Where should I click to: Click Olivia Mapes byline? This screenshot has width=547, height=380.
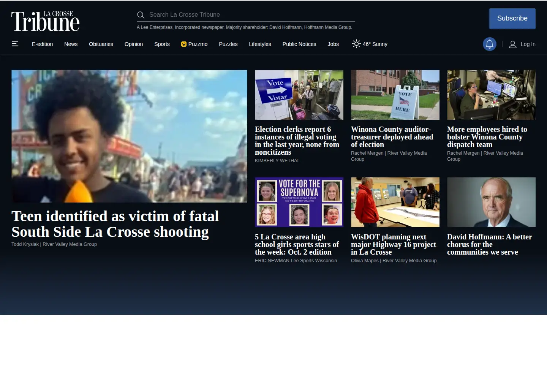pos(394,261)
